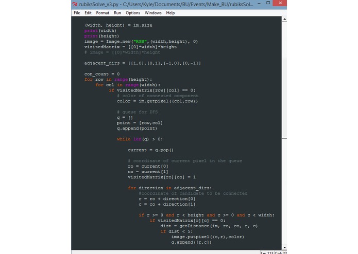This screenshot has width=358, height=254.
Task: Click the "for row in range(height):" line
Action: 118,80
